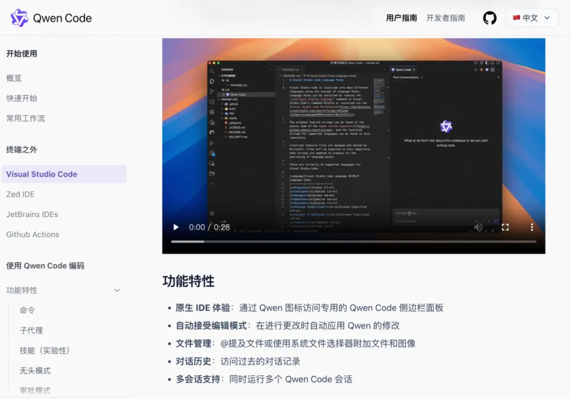
Task: Collapse the 功能特性 sidebar section chevron
Action: tap(117, 291)
